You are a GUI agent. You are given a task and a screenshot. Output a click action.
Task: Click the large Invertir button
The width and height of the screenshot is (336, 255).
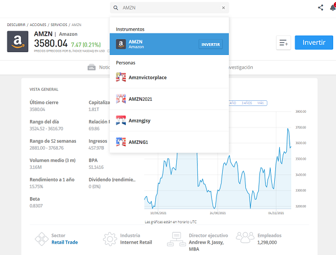[314, 42]
